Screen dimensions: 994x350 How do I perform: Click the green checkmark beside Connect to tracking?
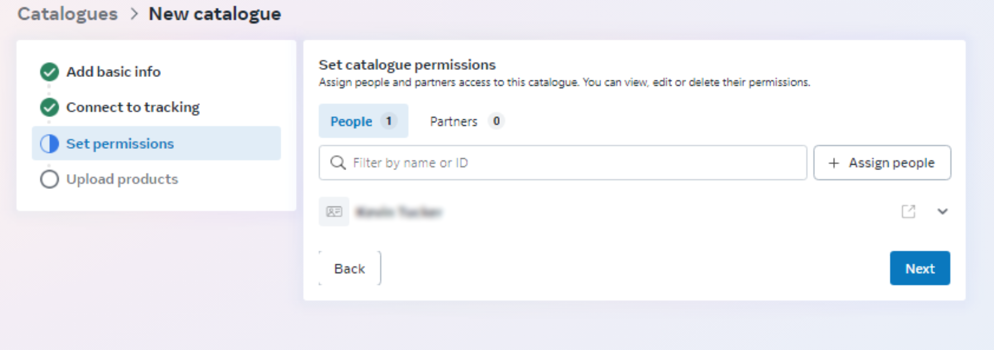pos(49,107)
